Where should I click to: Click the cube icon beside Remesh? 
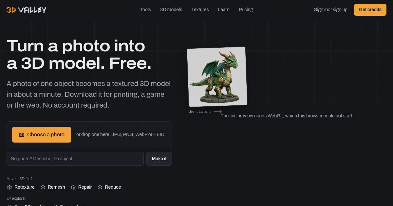coord(43,187)
